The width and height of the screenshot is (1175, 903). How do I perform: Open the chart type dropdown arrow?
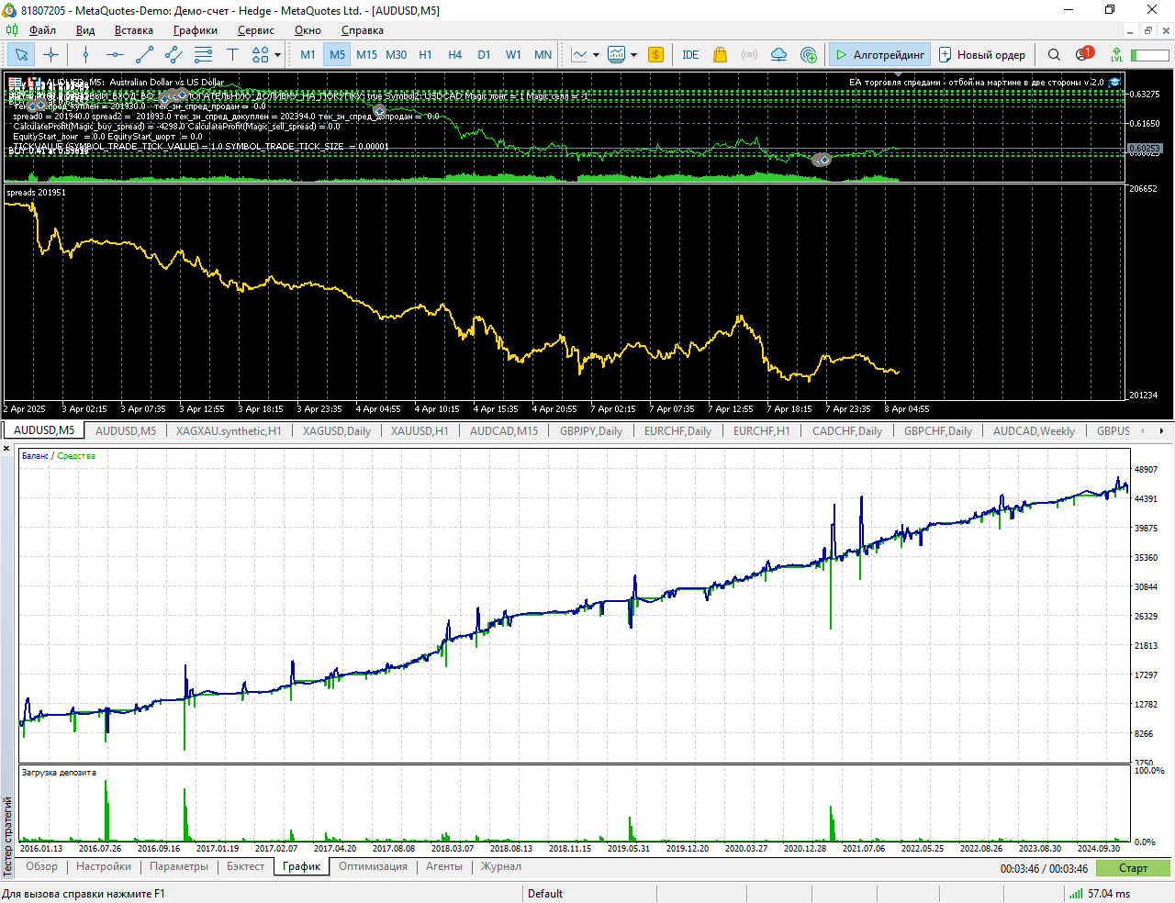pyautogui.click(x=596, y=55)
